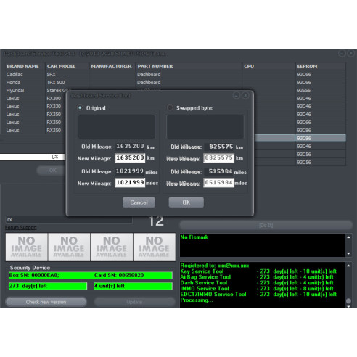357x357 pixels.
Task: Click up arrow in registration log panel
Action: point(348,266)
